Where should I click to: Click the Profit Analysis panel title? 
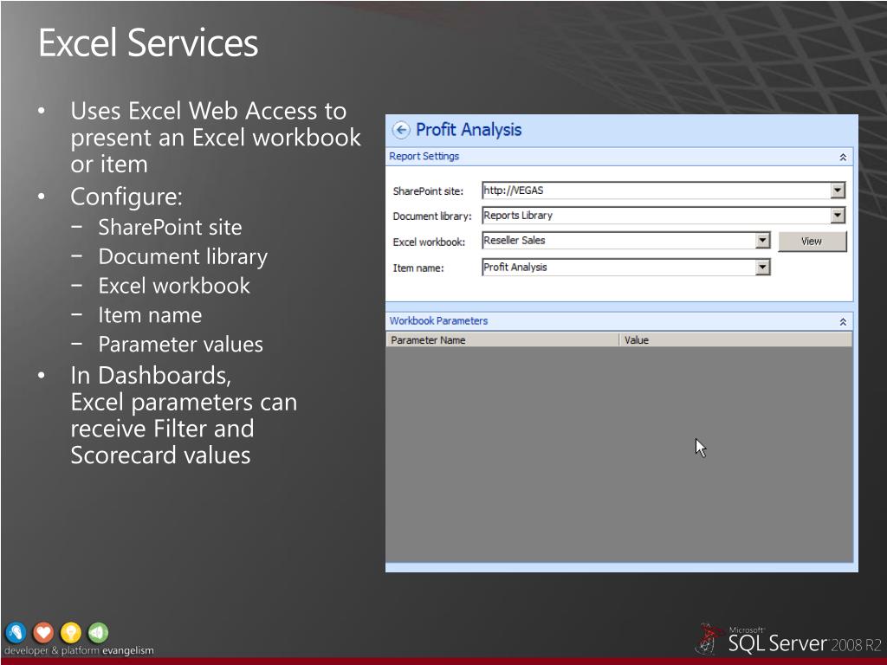point(469,130)
